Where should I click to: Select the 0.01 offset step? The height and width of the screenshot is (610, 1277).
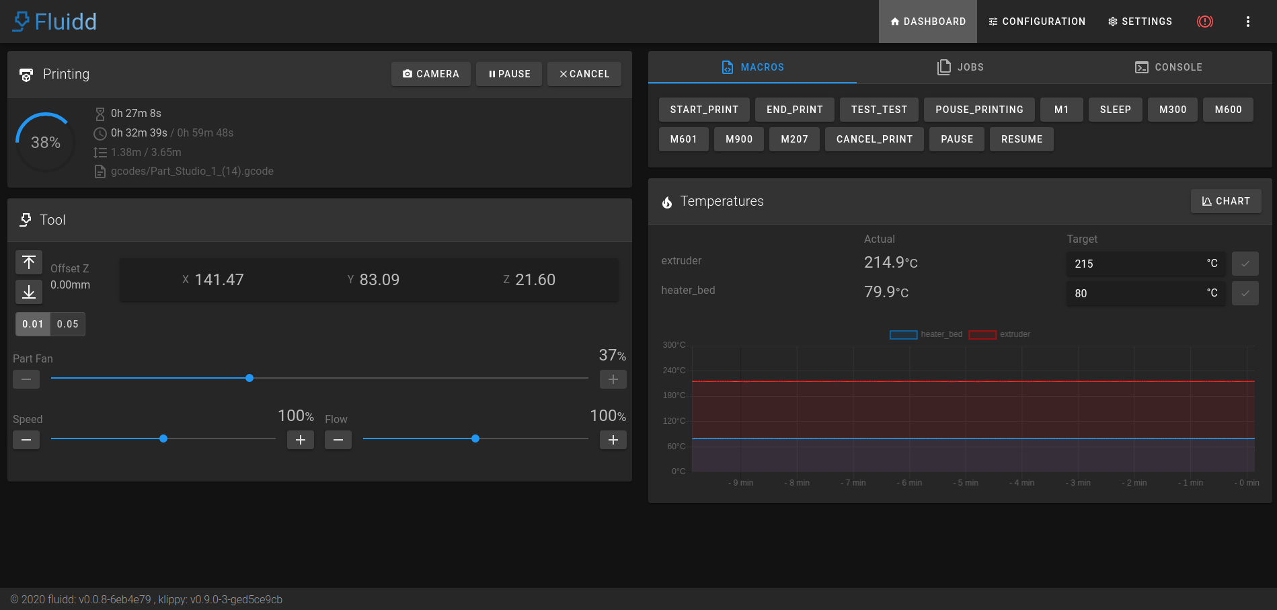pyautogui.click(x=33, y=324)
